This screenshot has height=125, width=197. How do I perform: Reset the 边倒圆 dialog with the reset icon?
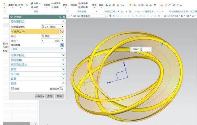(x=60, y=17)
